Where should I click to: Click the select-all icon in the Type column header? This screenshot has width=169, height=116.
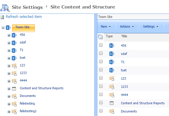(101, 37)
